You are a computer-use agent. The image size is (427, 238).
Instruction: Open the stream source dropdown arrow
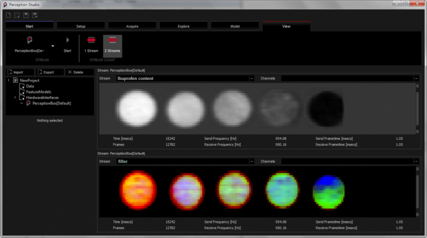53,46
